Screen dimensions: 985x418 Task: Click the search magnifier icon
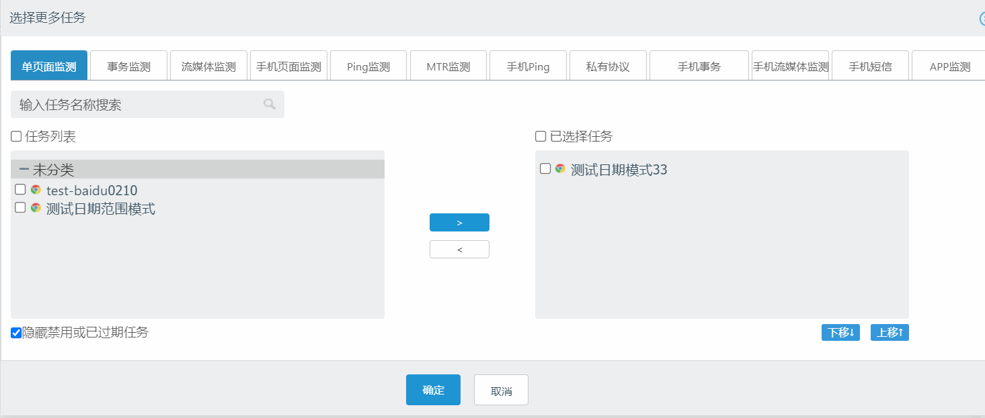pyautogui.click(x=270, y=104)
